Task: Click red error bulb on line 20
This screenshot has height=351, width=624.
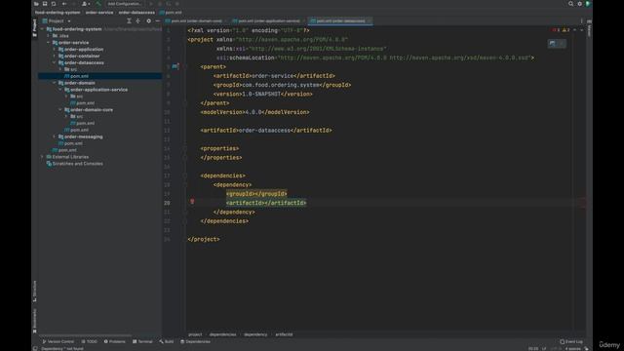Action: (192, 202)
